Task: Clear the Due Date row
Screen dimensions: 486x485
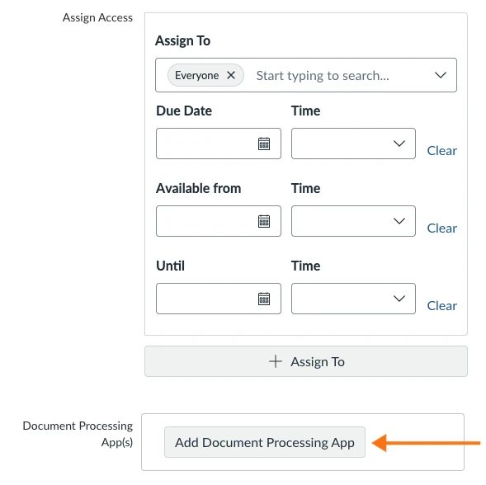Action: (x=441, y=151)
